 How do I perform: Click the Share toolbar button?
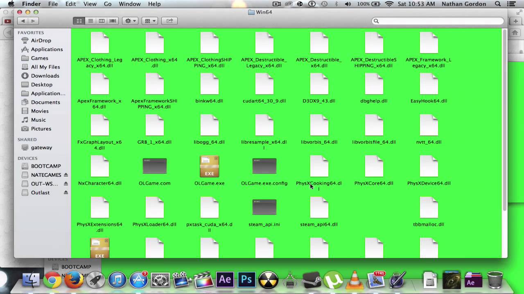(169, 21)
